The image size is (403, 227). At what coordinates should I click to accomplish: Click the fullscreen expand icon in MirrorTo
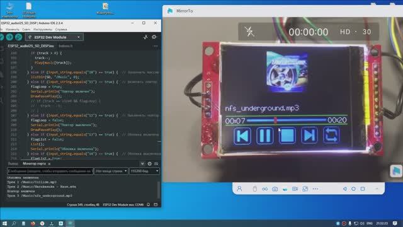coord(305,189)
